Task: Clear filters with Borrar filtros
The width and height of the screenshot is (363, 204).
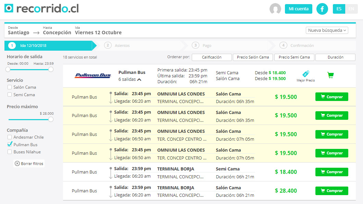Action: click(x=29, y=164)
